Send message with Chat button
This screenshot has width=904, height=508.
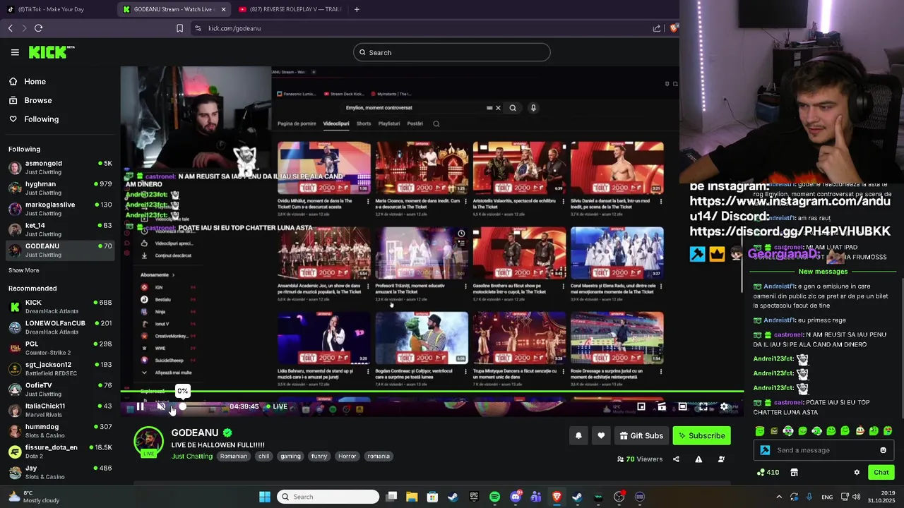coord(881,473)
